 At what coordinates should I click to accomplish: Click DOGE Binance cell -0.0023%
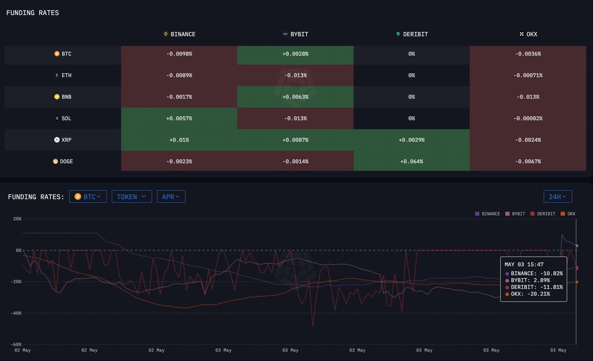[x=179, y=161]
